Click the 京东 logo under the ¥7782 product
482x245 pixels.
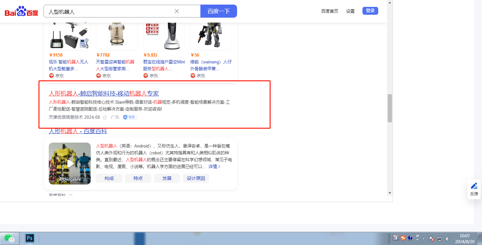[x=99, y=76]
